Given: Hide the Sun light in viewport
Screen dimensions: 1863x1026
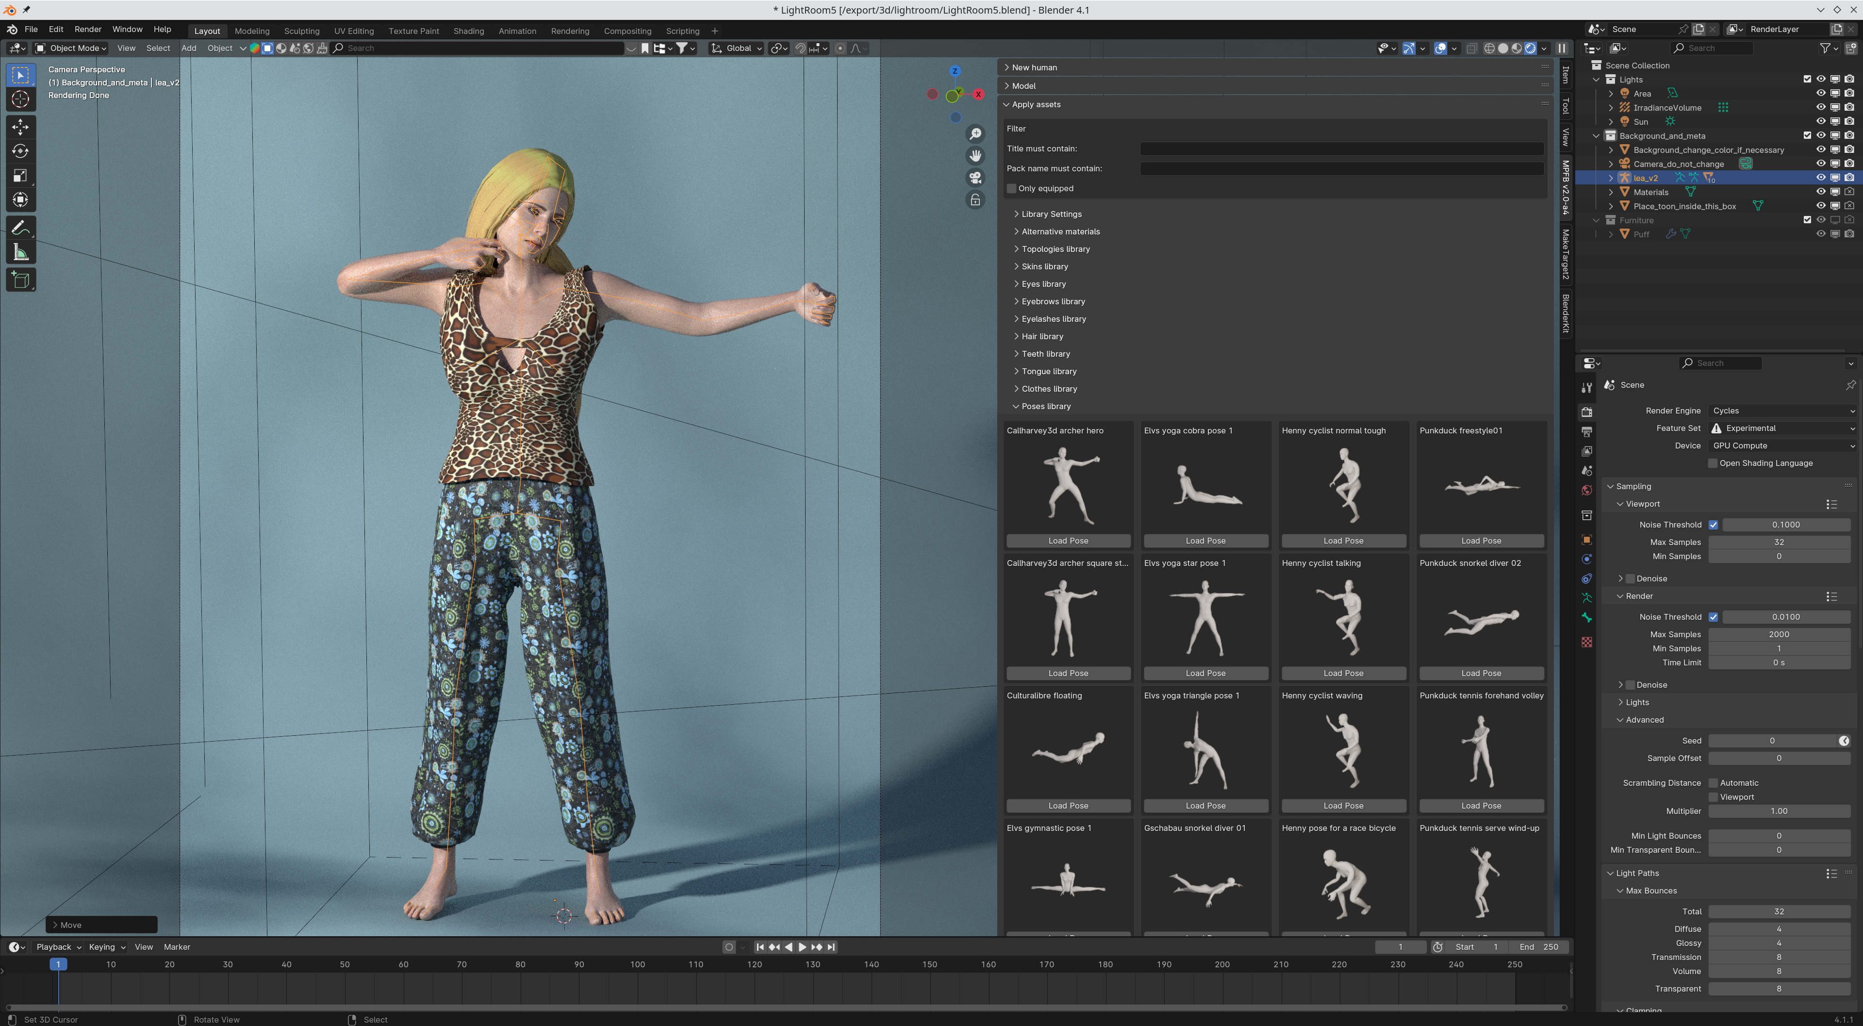Looking at the screenshot, I should point(1821,121).
